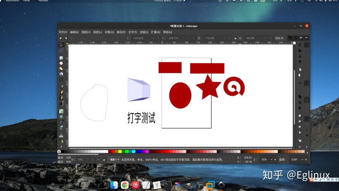Decrease the zoom percentage

point(271,159)
